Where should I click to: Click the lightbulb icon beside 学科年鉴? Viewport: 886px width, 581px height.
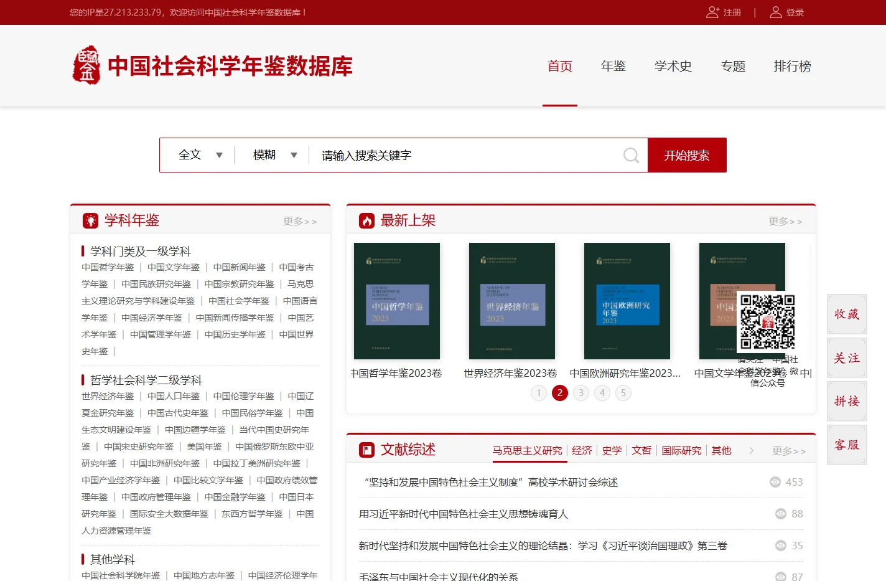(91, 220)
